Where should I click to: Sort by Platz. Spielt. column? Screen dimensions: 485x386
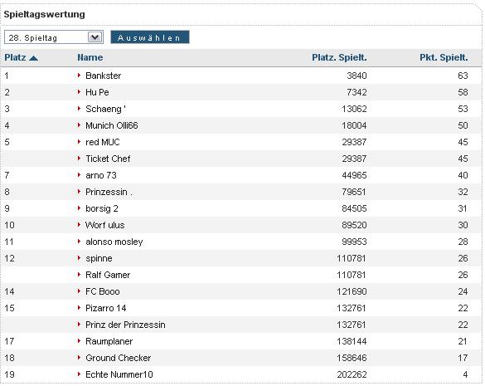339,57
